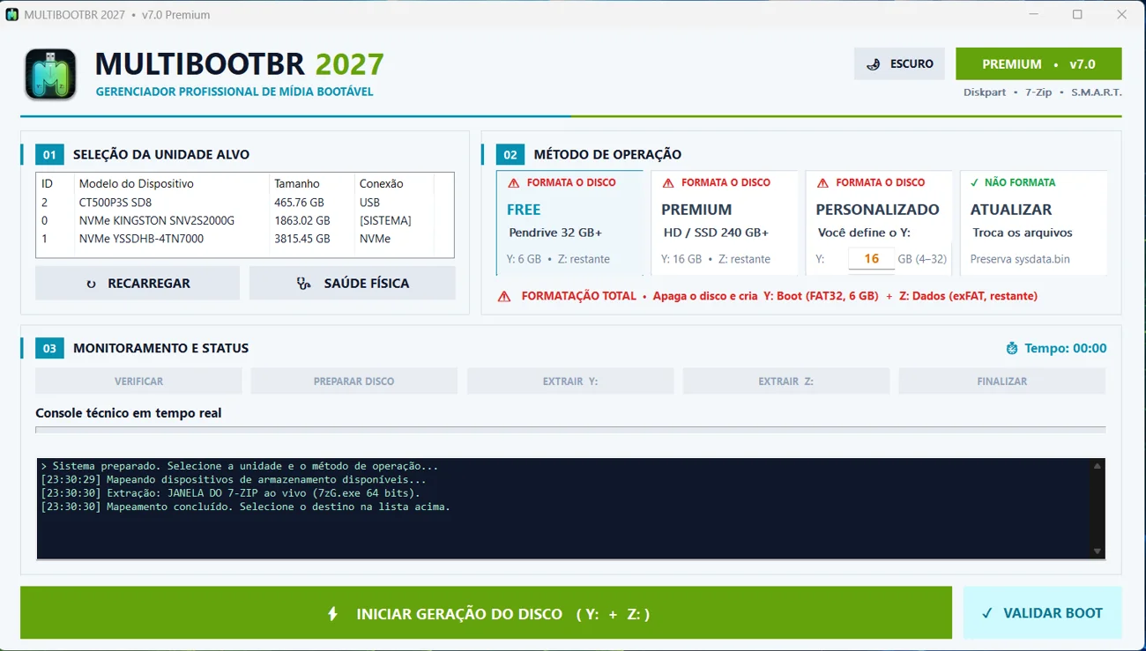Click the Sistema preparado console line
1146x651 pixels.
(x=240, y=466)
